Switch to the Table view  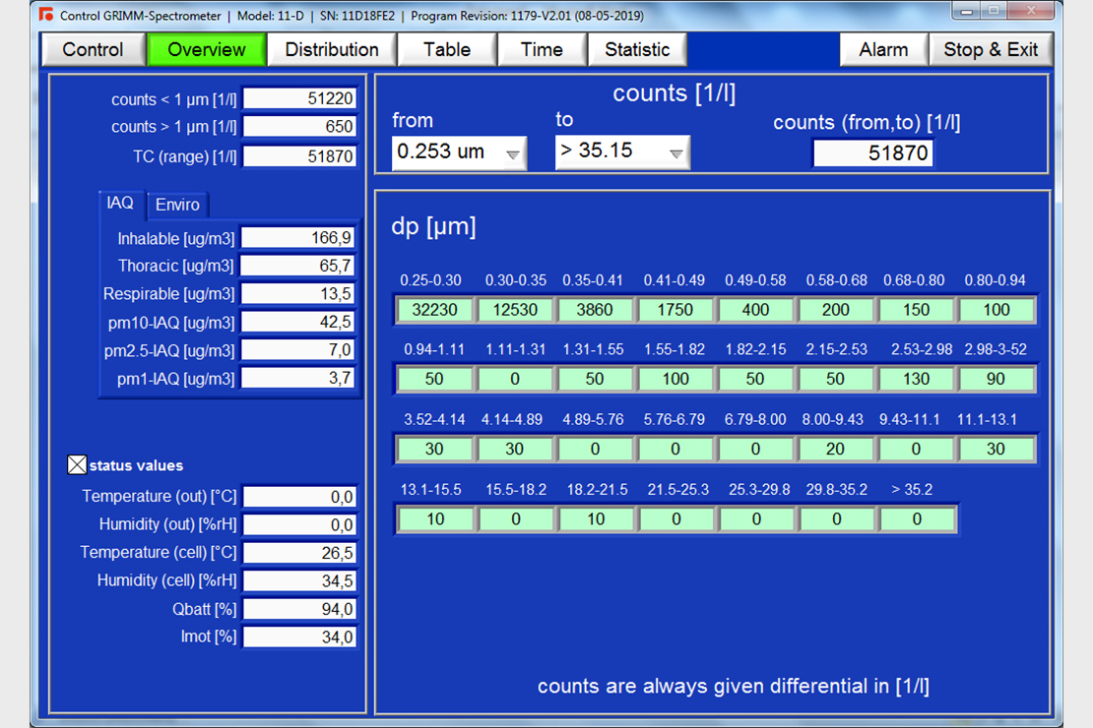[446, 49]
